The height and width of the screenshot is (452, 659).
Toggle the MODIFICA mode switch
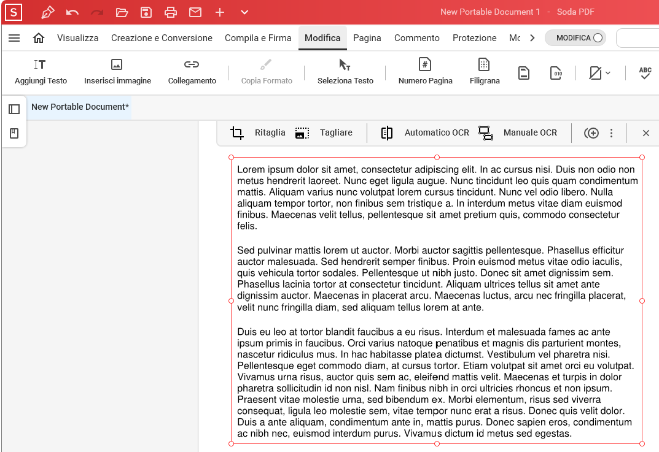pyautogui.click(x=575, y=38)
